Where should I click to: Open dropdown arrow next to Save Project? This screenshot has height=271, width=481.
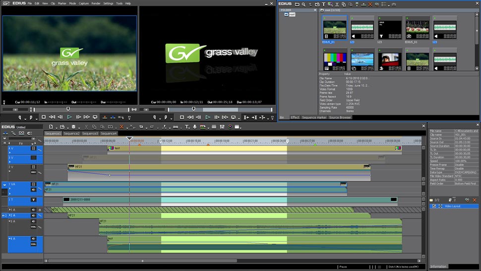pos(78,128)
